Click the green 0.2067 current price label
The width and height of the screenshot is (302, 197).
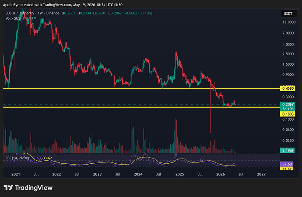pos(288,104)
